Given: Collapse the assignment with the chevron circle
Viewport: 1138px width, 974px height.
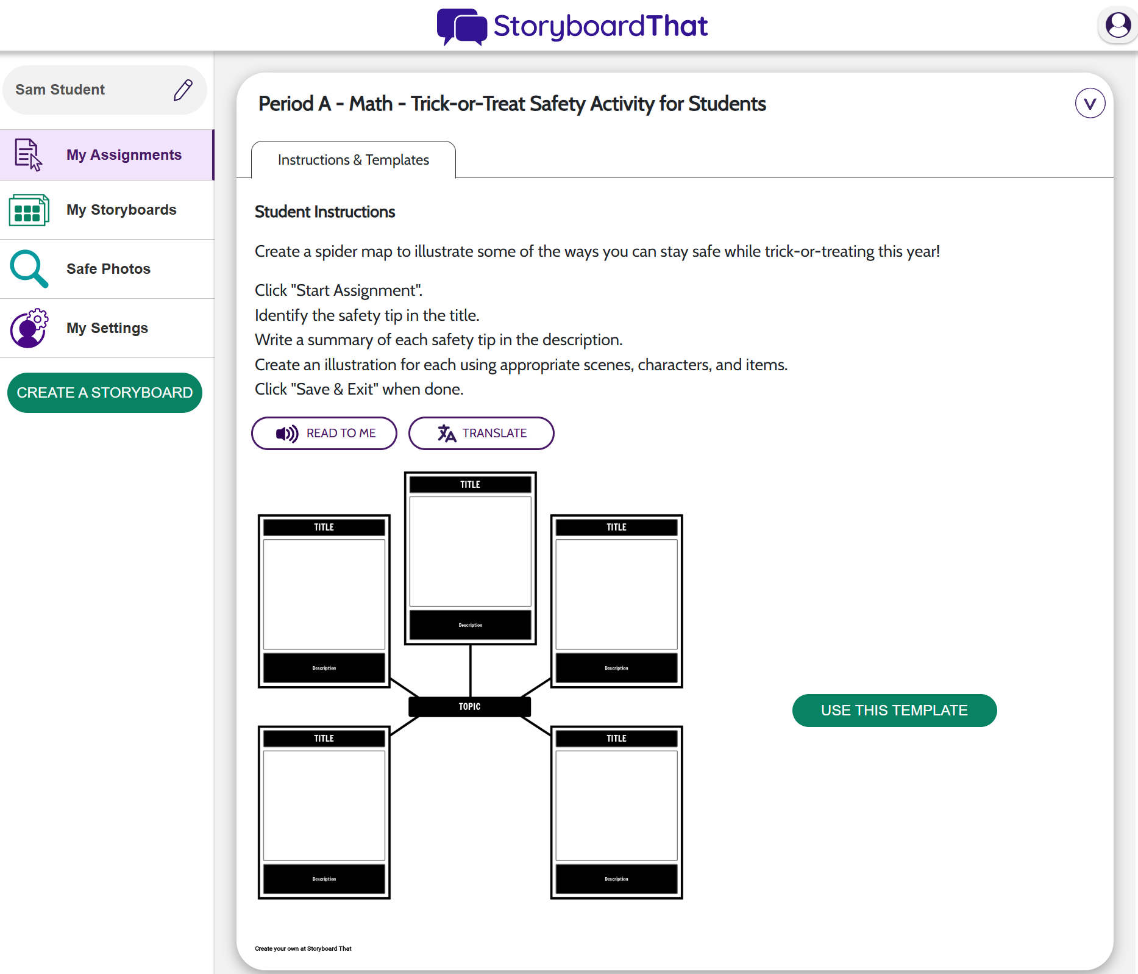Looking at the screenshot, I should (x=1090, y=104).
